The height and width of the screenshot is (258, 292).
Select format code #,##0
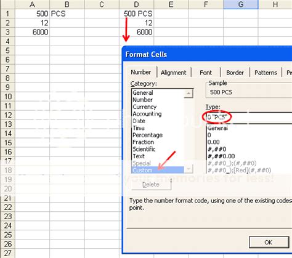coord(249,149)
